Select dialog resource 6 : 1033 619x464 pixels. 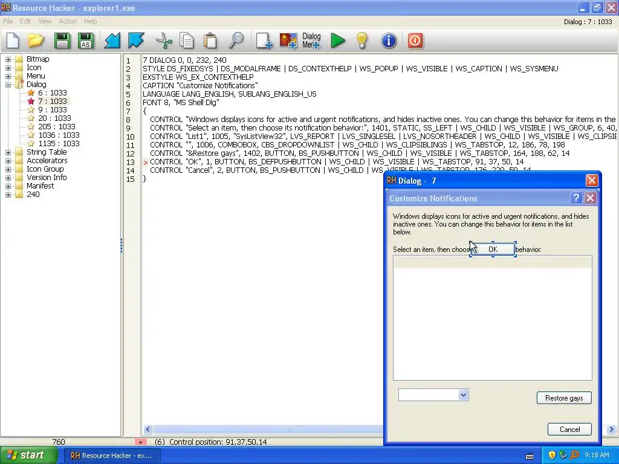[52, 92]
